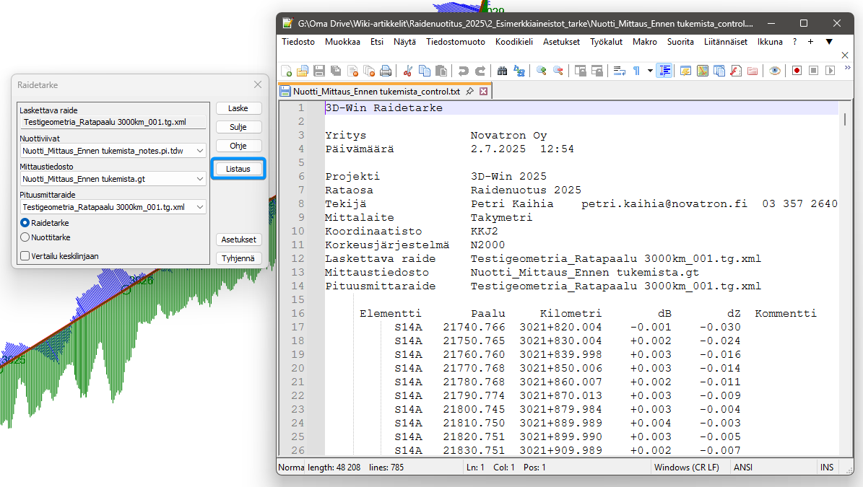Click the Undo arrow icon
Image resolution: width=863 pixels, height=487 pixels.
tap(463, 71)
